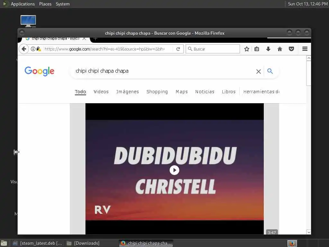Image resolution: width=329 pixels, height=247 pixels.
Task: Open the Noticias results tab
Action: (205, 92)
